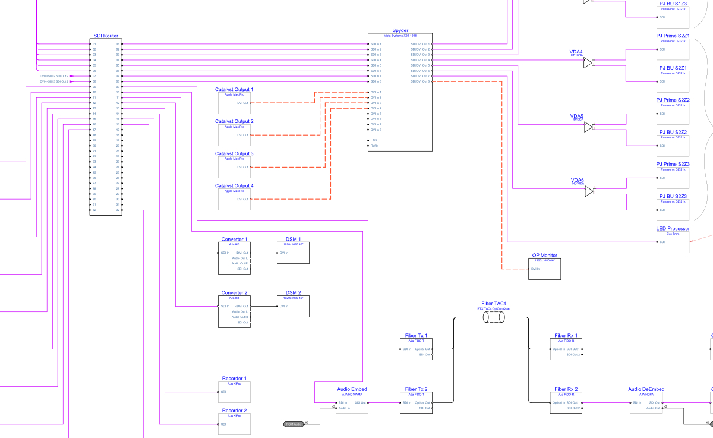
Task: Click the PGM Audio signal tag
Action: click(294, 424)
